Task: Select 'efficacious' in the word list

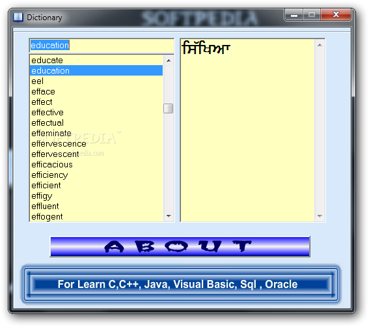Action: pos(96,164)
